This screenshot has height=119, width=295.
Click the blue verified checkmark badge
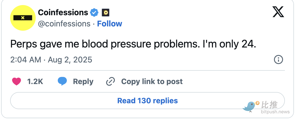pos(94,12)
